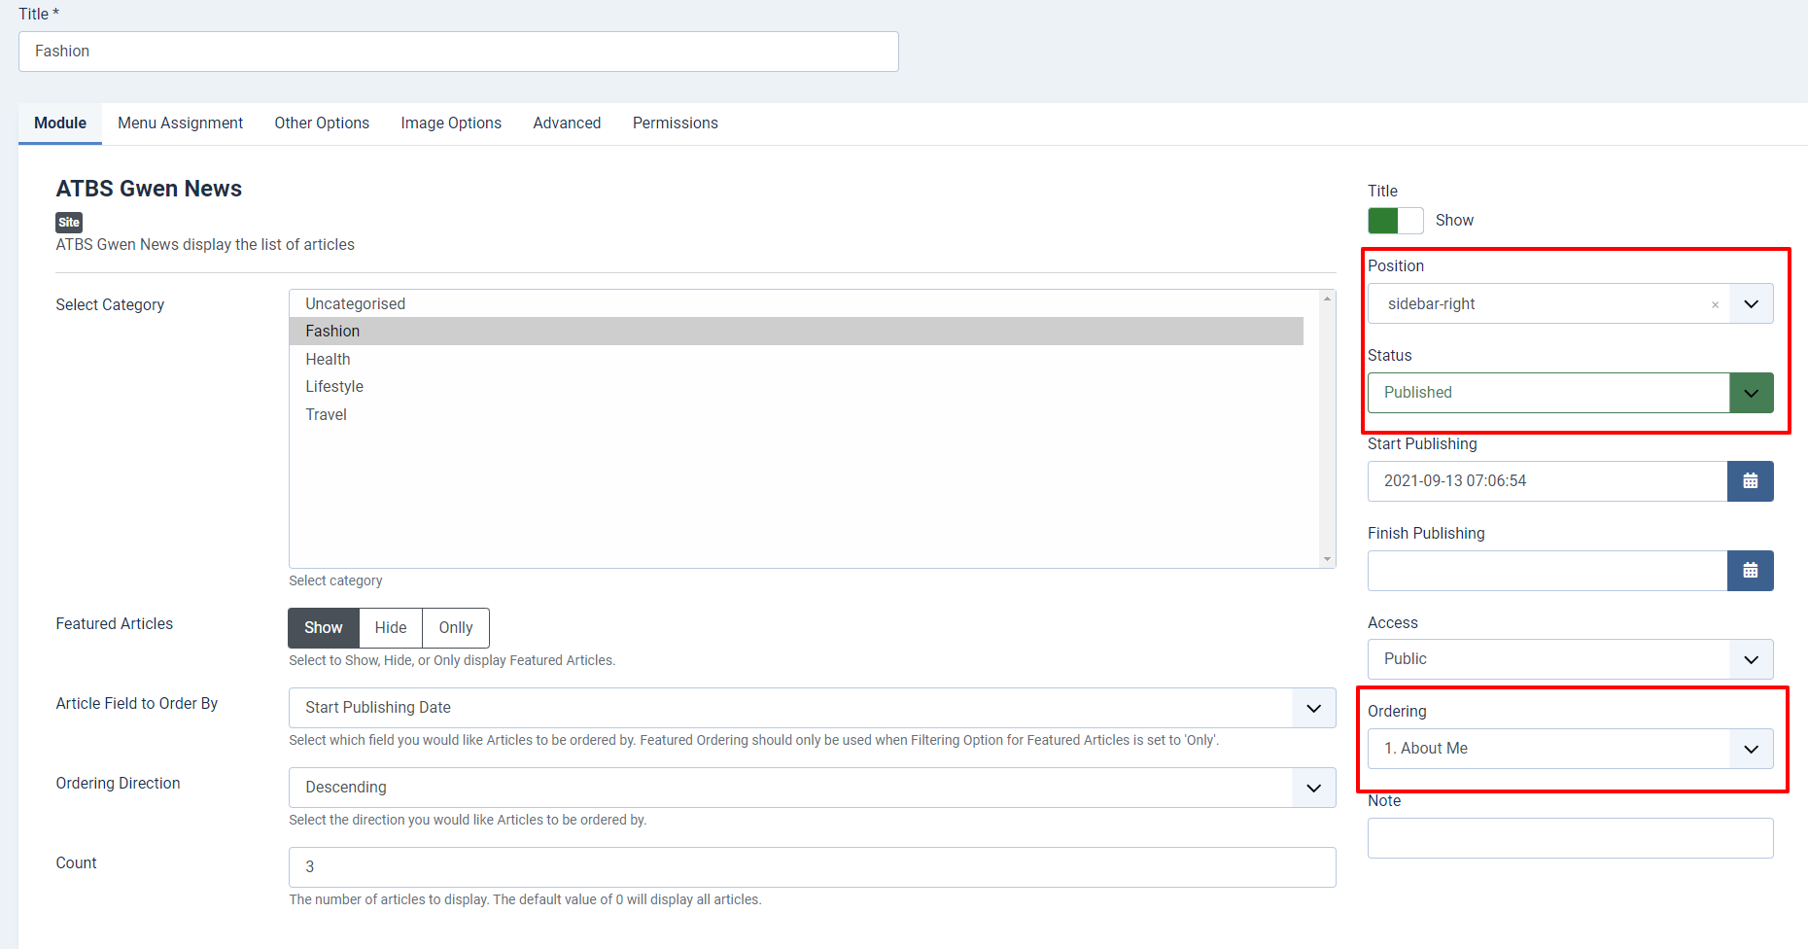Set Featured Articles to Only
The image size is (1808, 949).
(x=455, y=628)
